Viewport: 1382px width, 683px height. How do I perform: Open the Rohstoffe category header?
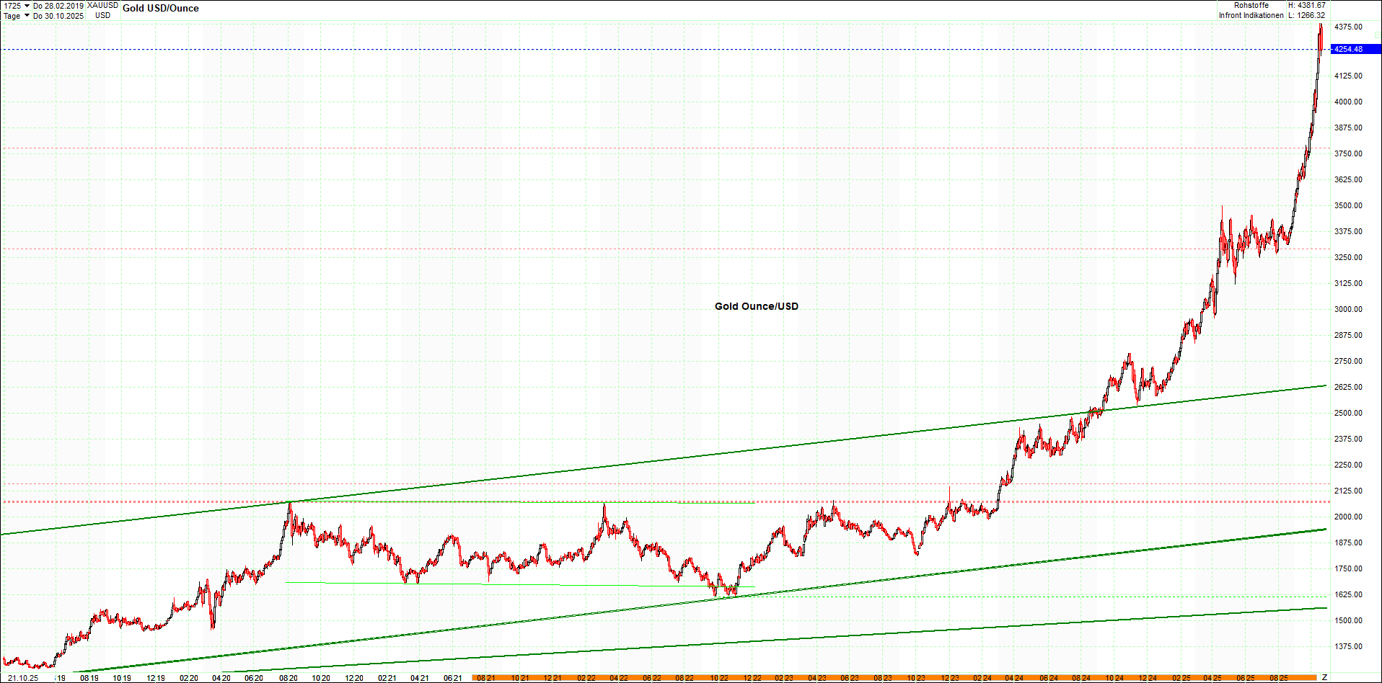[1251, 4]
